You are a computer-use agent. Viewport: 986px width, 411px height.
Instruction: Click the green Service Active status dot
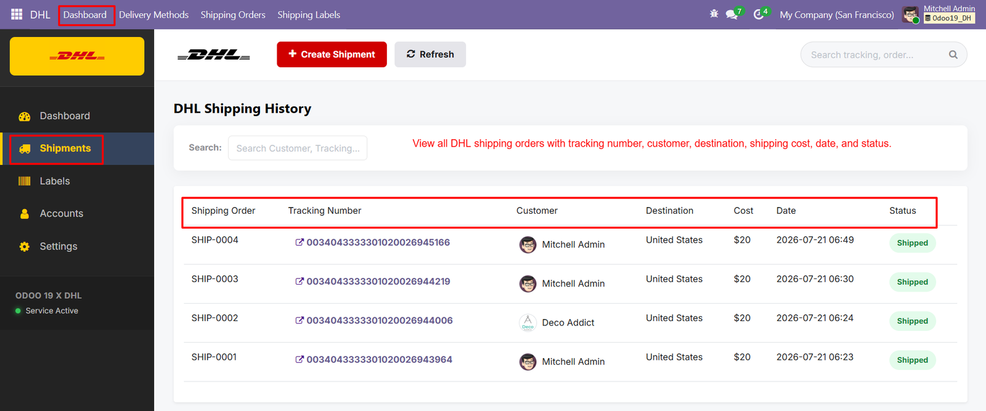tap(18, 311)
